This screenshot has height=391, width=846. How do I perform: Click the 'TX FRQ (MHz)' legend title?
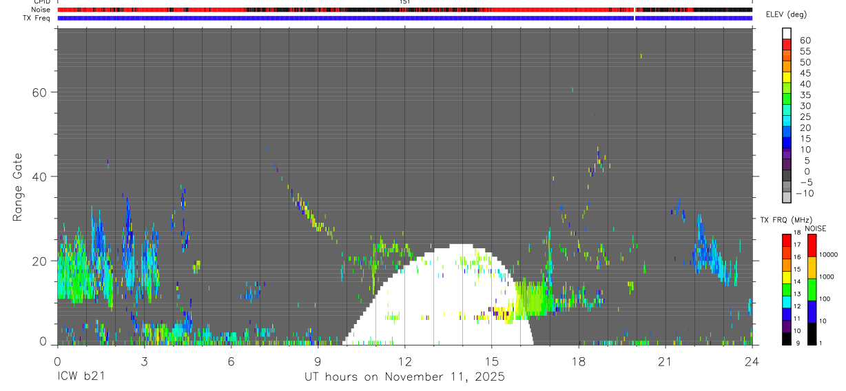[x=785, y=220]
